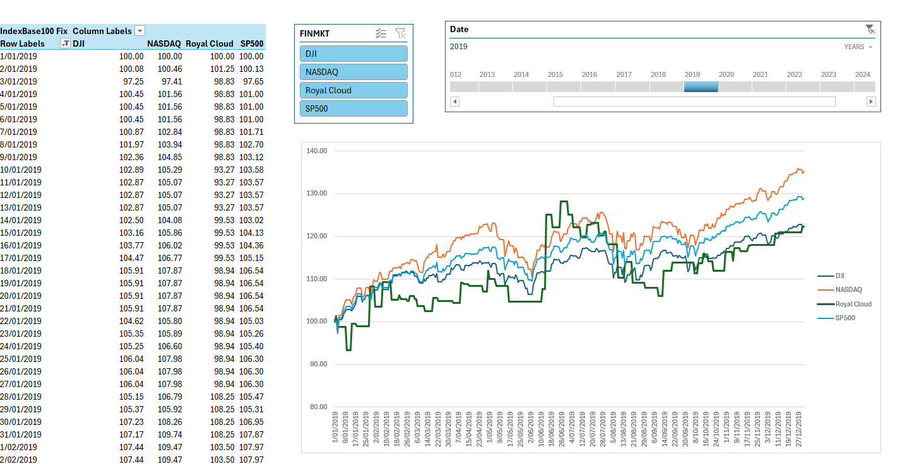Select the 2018 segment in the Date timeline
912x464 pixels.
[x=666, y=86]
